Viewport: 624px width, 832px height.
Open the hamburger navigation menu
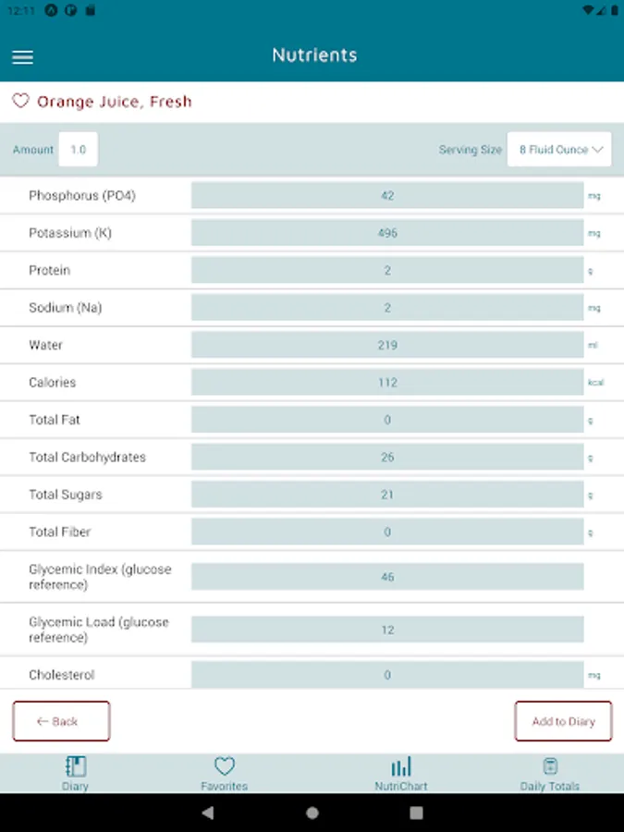pos(23,57)
